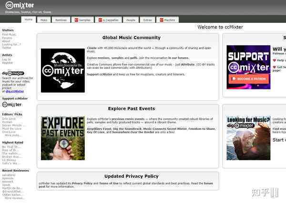Click the Support ccMixter link in Global Music Community
286x203 pixels.
coord(100,75)
